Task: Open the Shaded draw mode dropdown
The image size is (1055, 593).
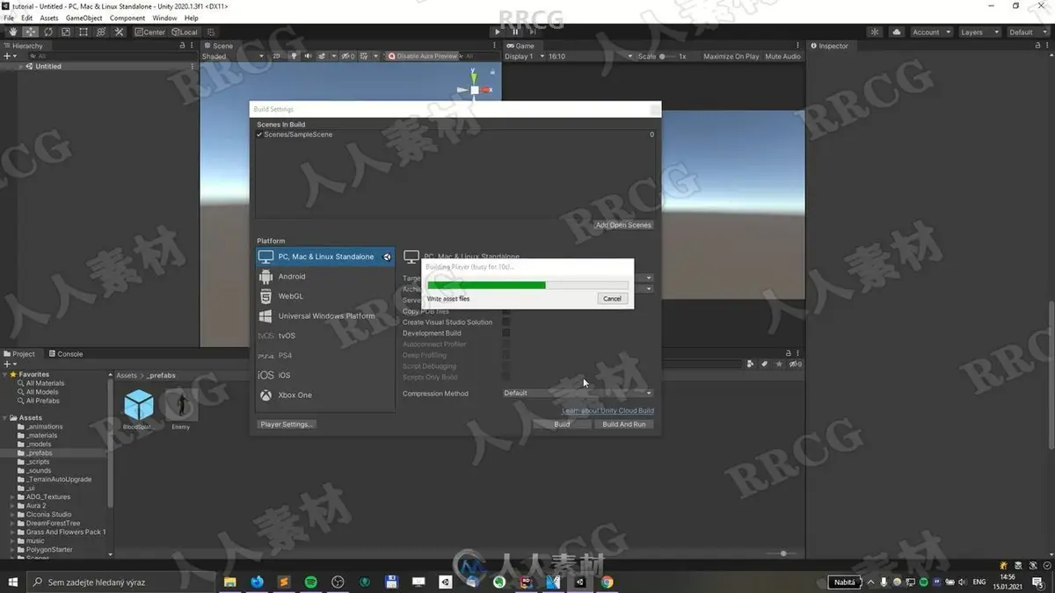Action: 232,56
